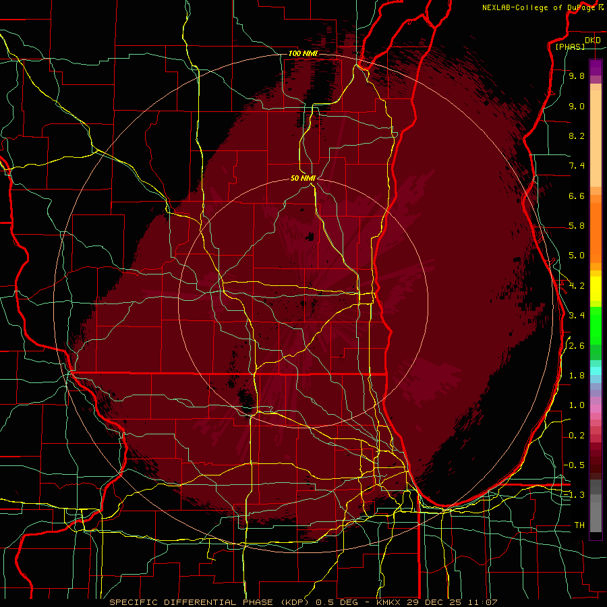The image size is (607, 607).
Task: Click the 50 NMI range ring label
Action: [x=303, y=178]
